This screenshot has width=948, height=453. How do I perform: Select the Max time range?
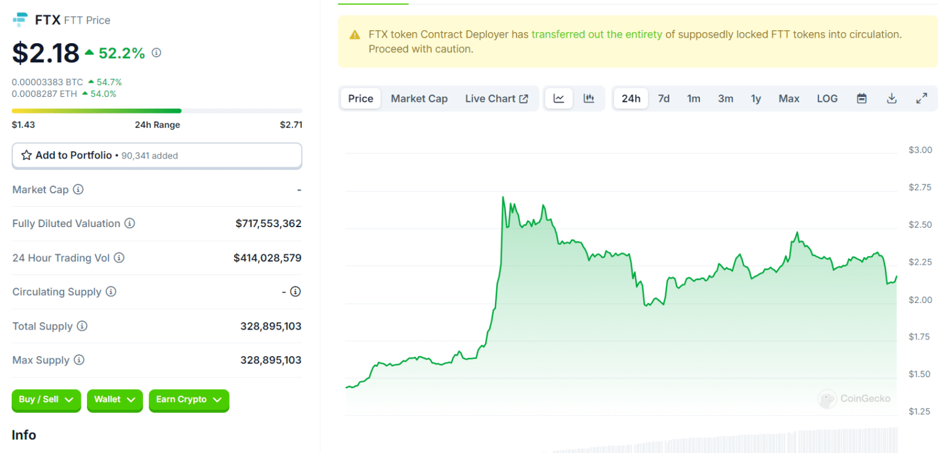coord(789,99)
